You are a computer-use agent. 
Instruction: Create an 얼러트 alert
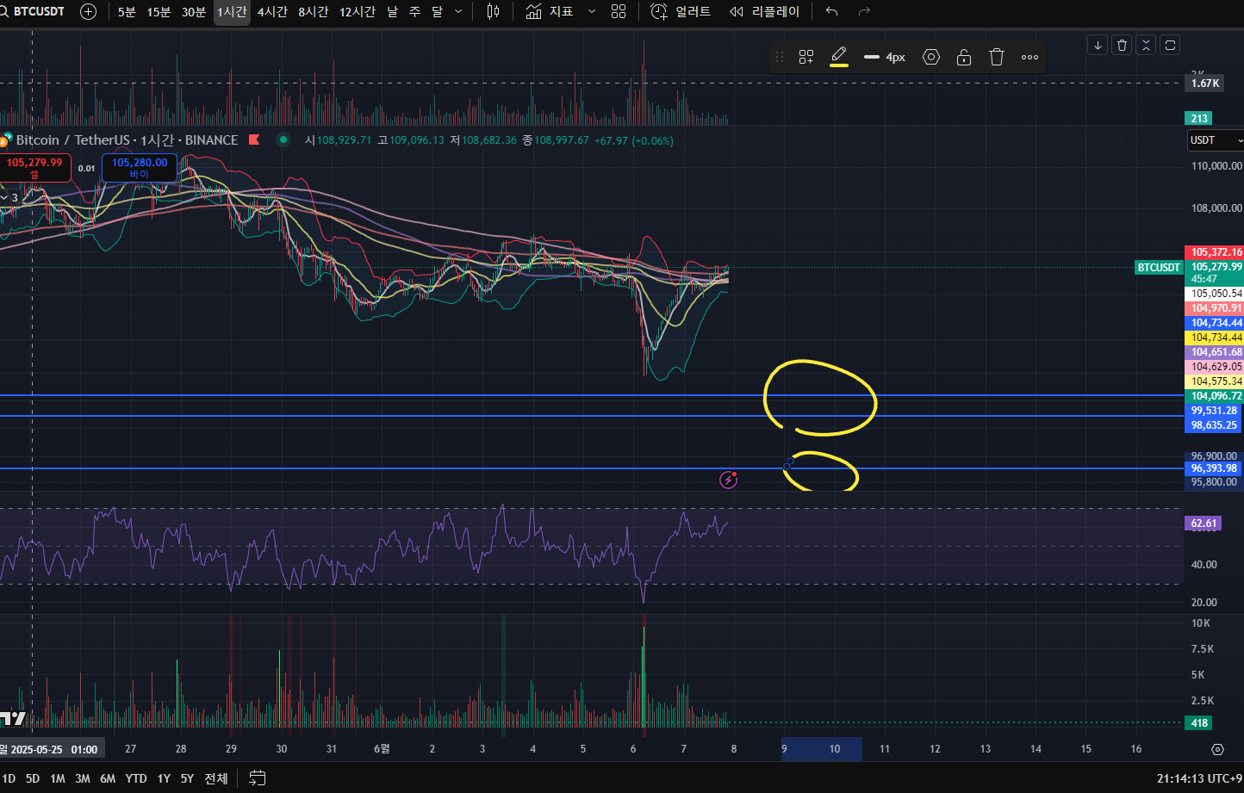pos(681,11)
